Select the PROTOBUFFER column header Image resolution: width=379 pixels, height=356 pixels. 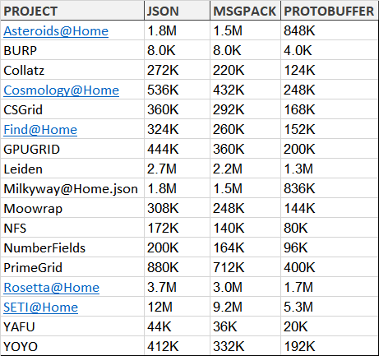(330, 11)
